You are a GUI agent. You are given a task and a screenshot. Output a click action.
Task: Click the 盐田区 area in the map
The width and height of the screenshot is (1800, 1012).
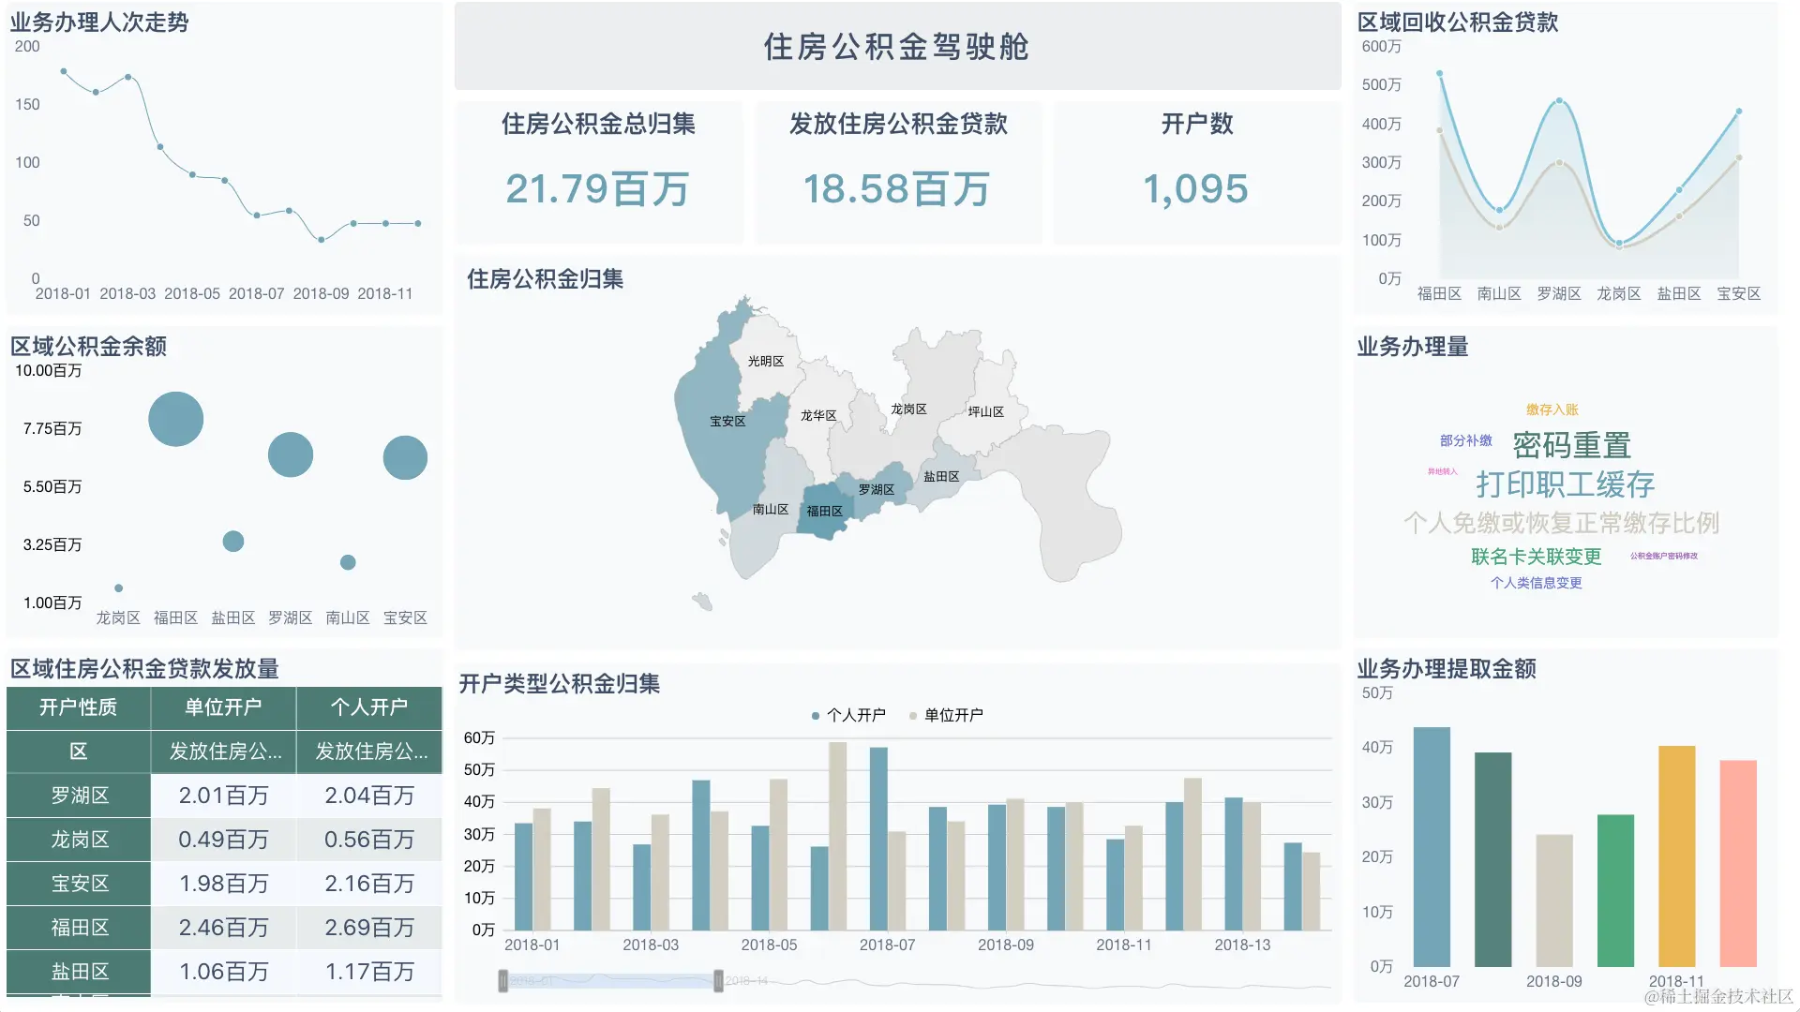(940, 476)
